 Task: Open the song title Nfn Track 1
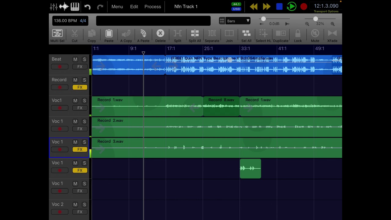pyautogui.click(x=186, y=6)
